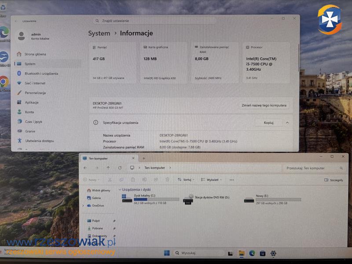Go to Personalizacja in Settings sidebar
This screenshot has height=264, width=352.
click(35, 93)
